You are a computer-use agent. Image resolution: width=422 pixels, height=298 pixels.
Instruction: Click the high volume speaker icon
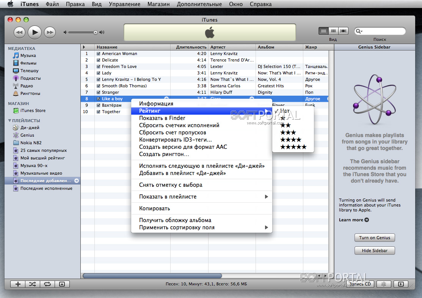(102, 32)
